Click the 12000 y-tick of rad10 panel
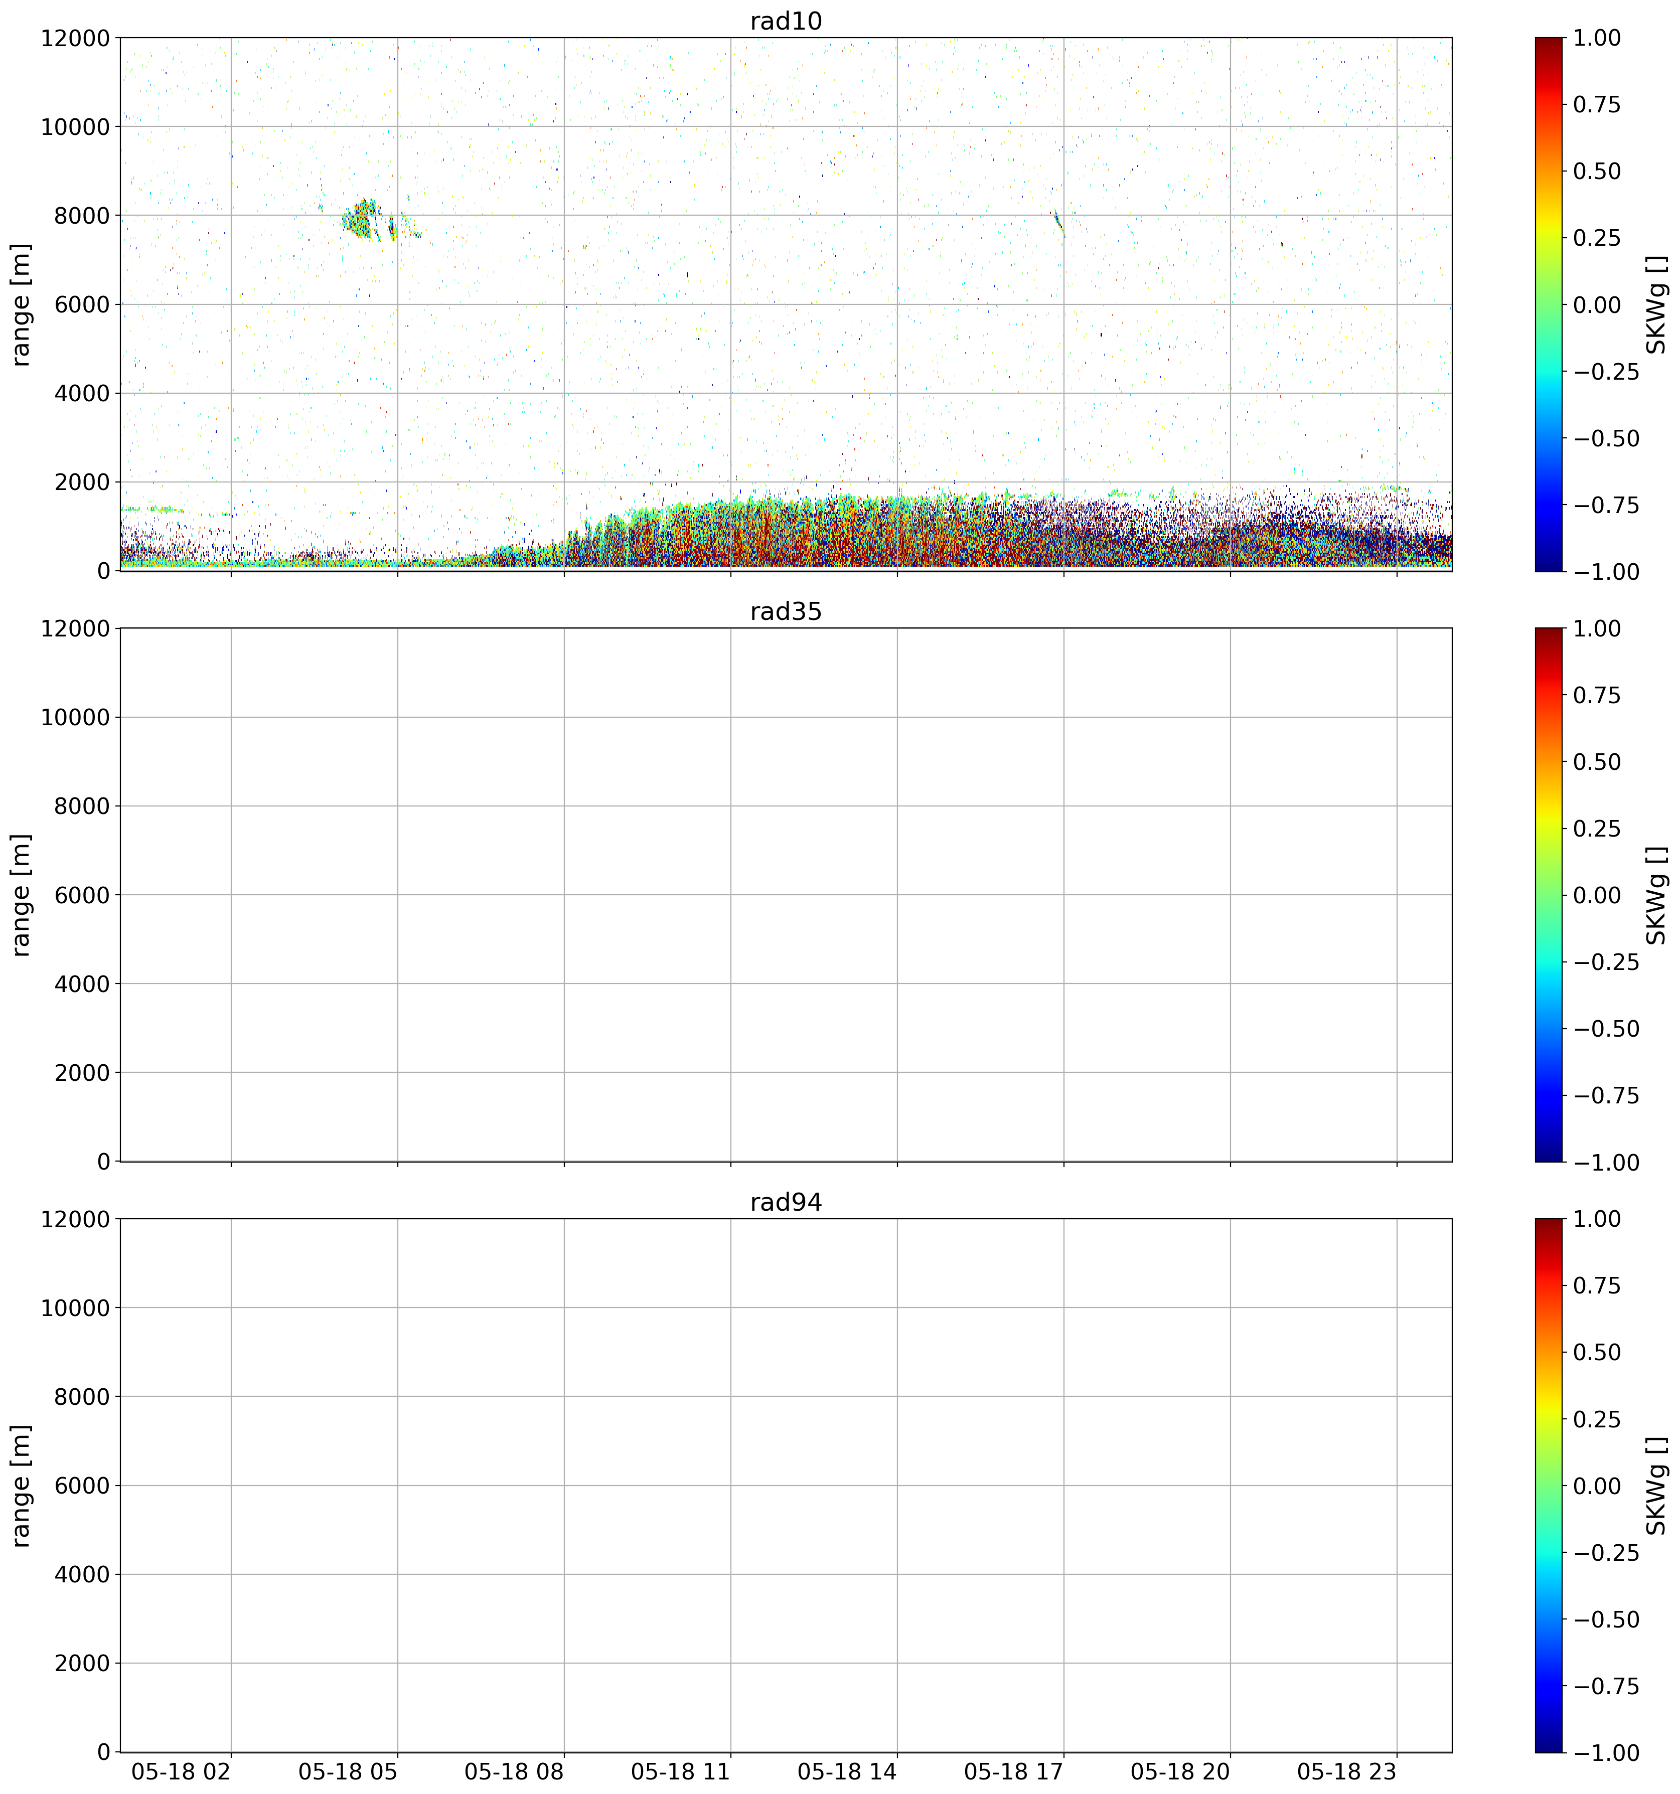 click(75, 38)
